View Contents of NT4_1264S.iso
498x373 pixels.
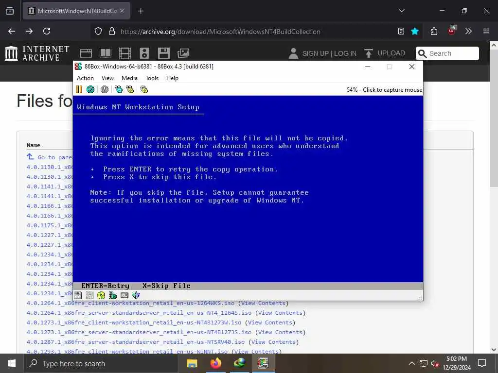[280, 313]
